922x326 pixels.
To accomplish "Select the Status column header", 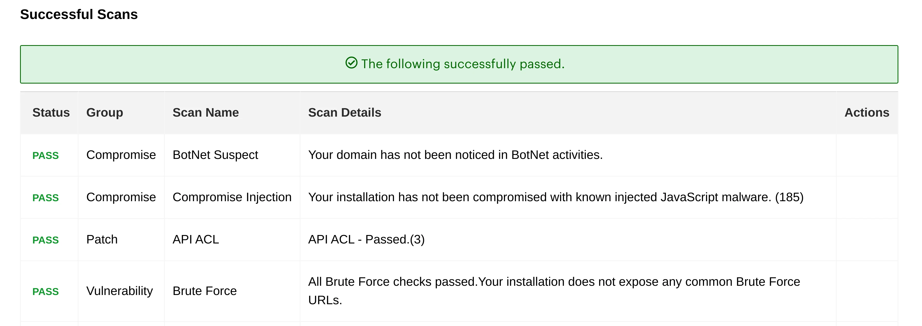I will click(x=51, y=113).
